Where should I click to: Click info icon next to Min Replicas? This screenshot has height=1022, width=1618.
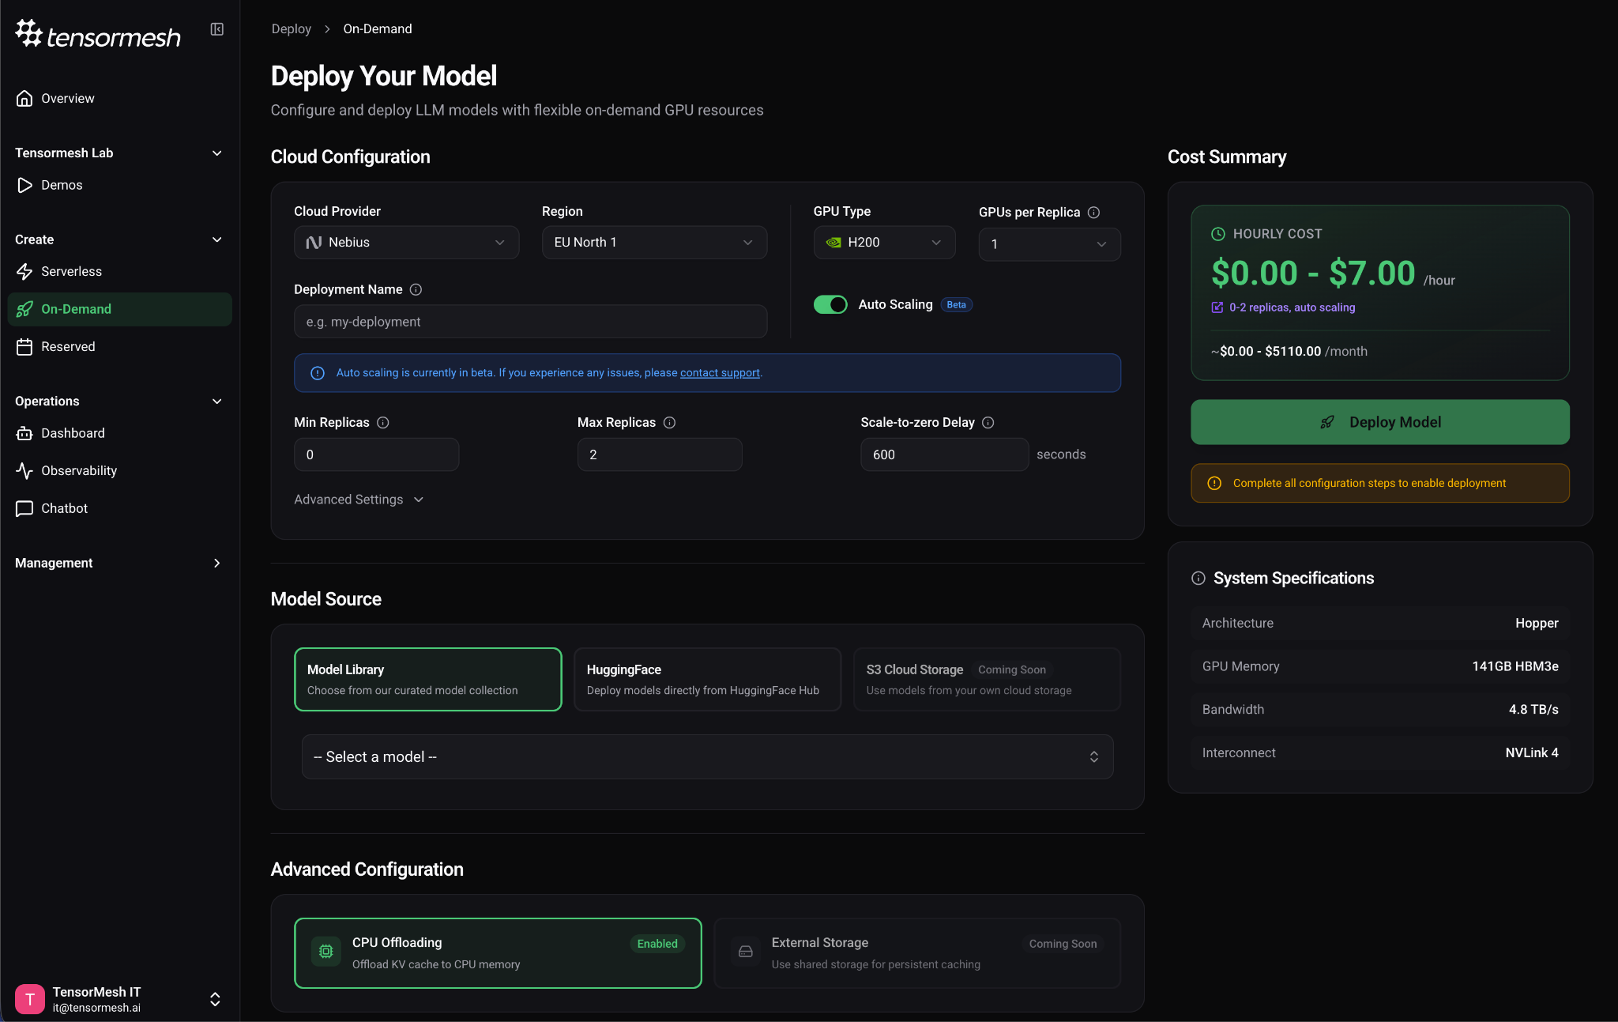[x=383, y=422]
